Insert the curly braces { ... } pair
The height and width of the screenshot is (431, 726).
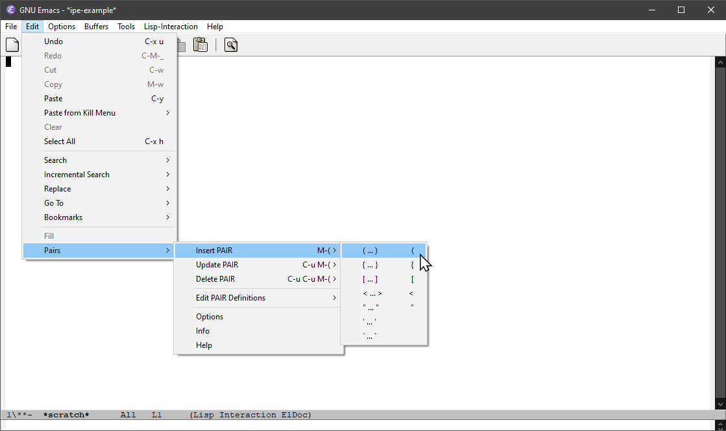[384, 265]
